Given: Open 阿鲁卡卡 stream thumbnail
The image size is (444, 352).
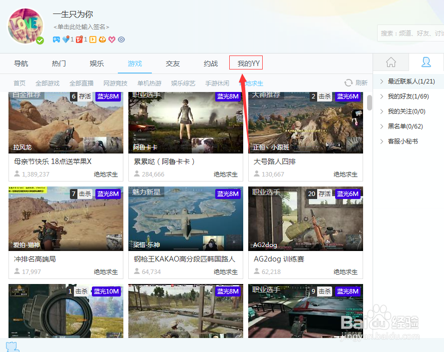Looking at the screenshot, I should pos(186,122).
